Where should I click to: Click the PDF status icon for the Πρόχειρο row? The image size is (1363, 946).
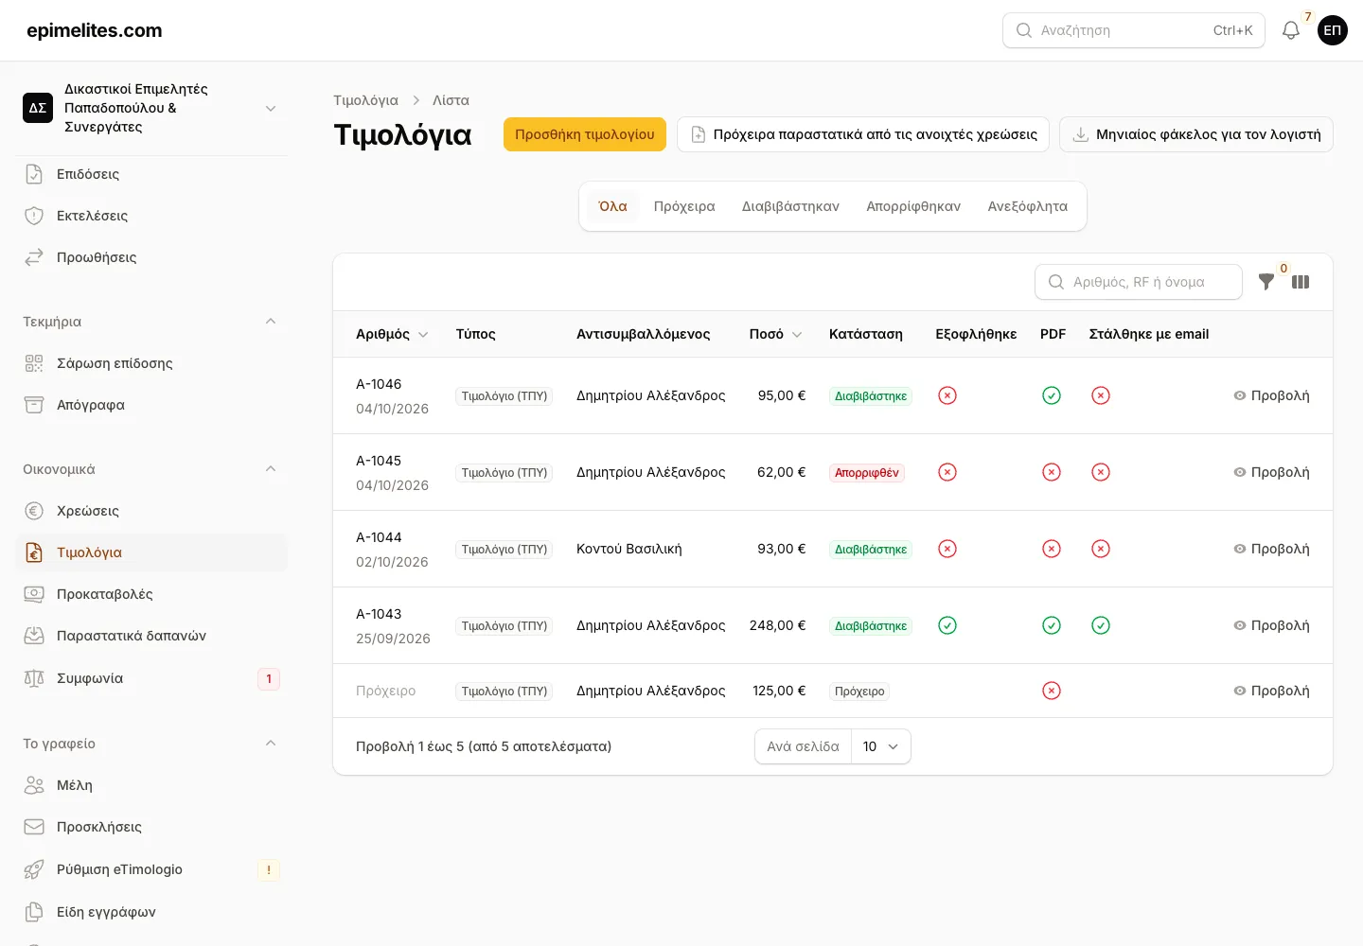1052,691
